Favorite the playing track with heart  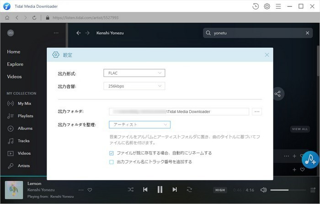tap(90, 190)
